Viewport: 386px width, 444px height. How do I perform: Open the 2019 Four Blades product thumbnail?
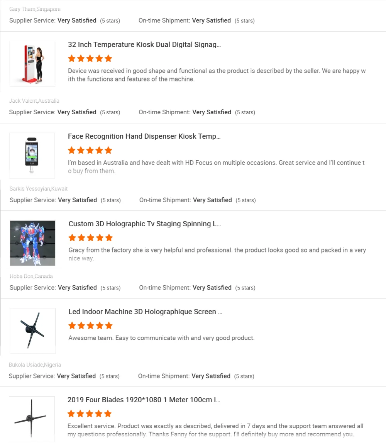(32, 419)
